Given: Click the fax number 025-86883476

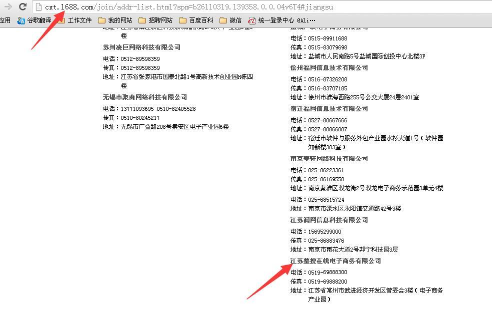Looking at the screenshot, I should [326, 241].
